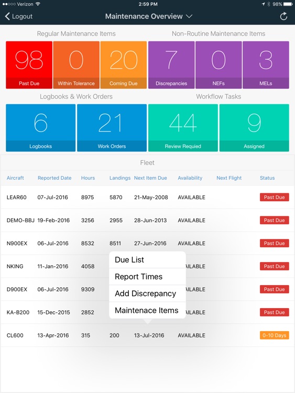Viewport: 295px width, 393px height.
Task: Tap Past Due badge for N900EX
Action: 275,243
